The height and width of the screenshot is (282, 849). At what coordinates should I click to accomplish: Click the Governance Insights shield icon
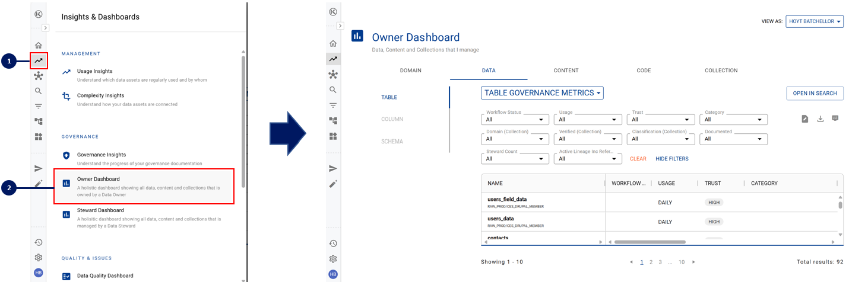click(x=66, y=155)
